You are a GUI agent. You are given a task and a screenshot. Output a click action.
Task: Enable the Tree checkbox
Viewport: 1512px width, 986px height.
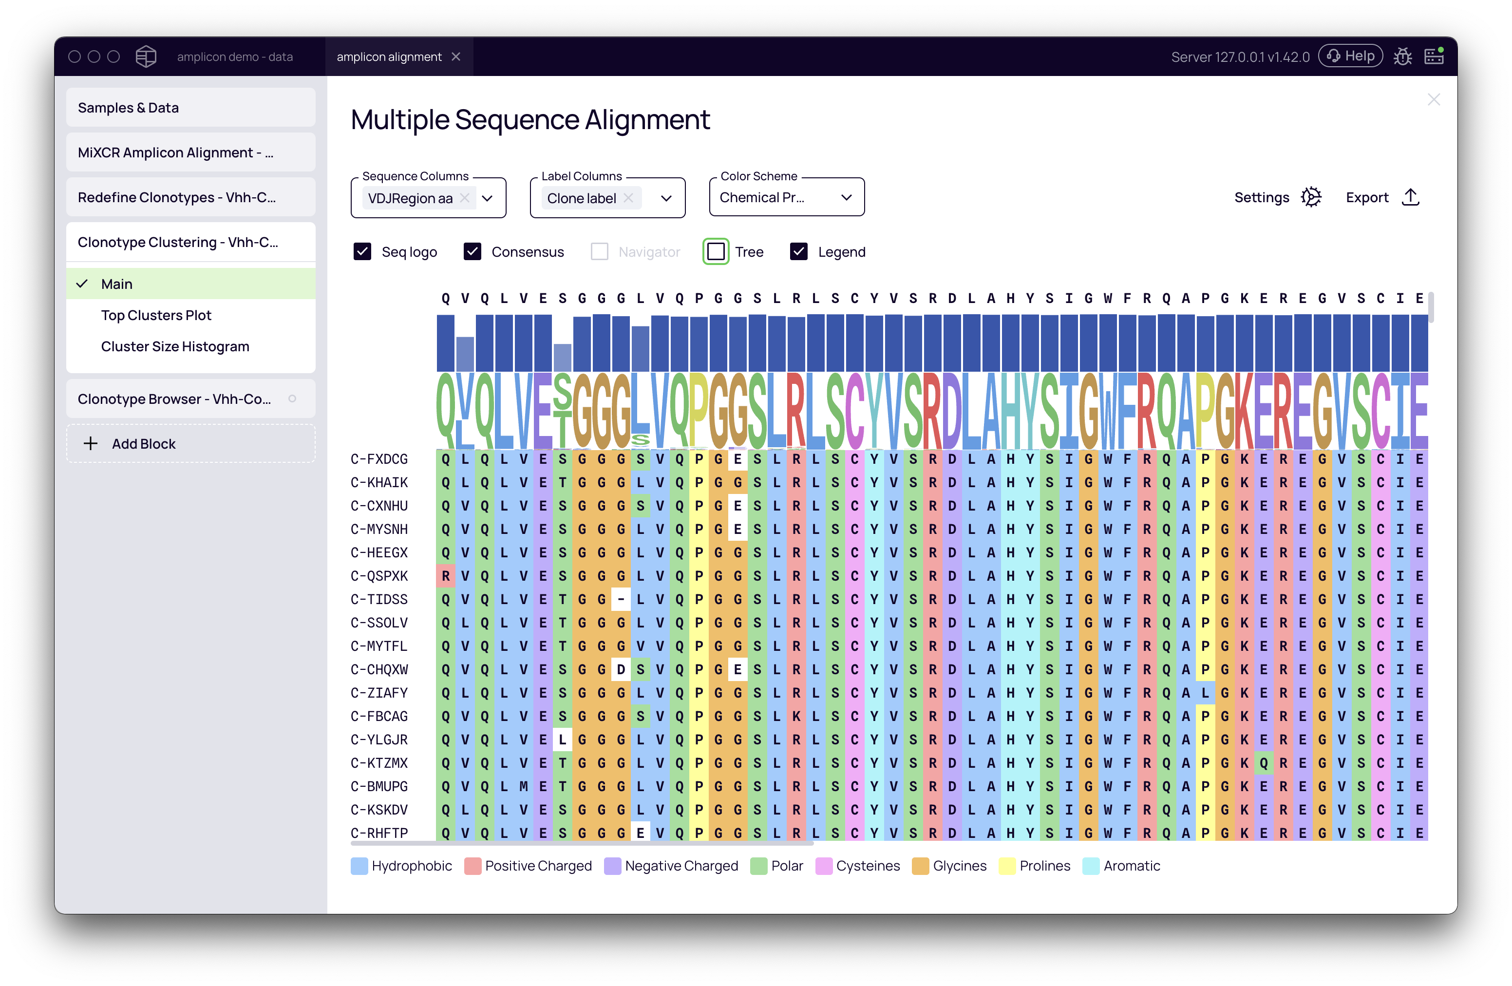716,251
